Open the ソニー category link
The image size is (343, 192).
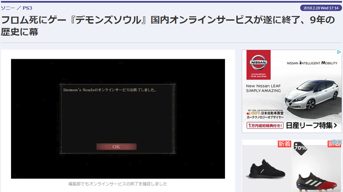click(x=8, y=8)
